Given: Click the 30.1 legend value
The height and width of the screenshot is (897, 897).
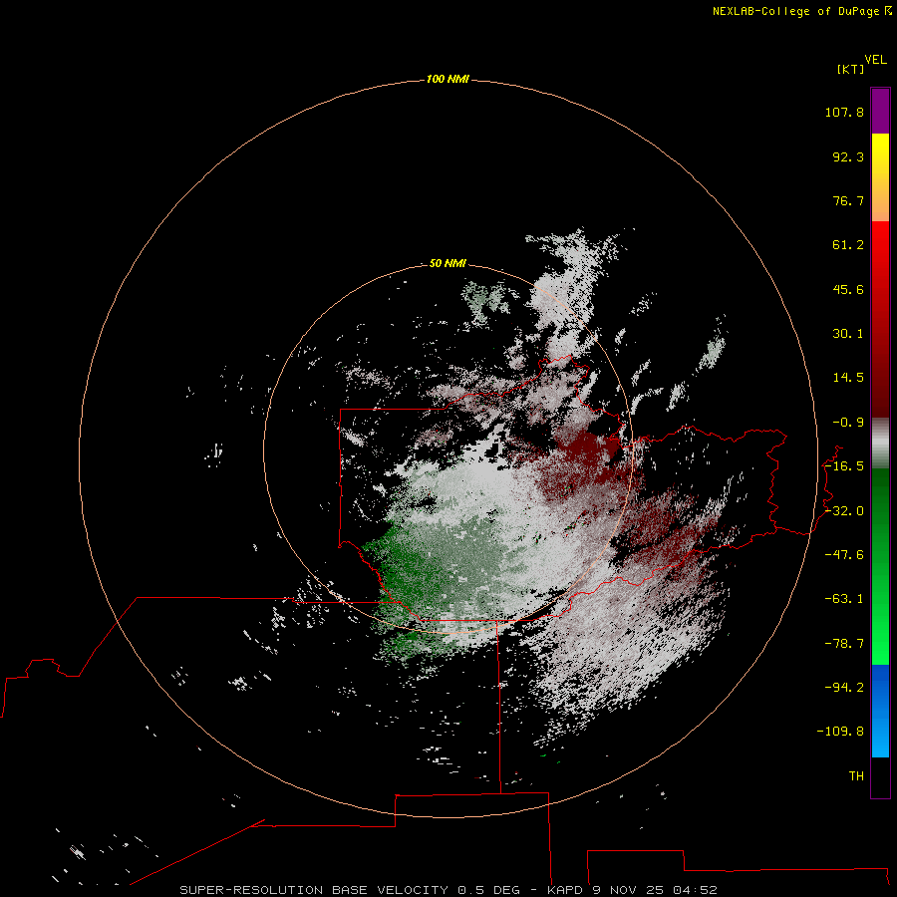Looking at the screenshot, I should [848, 334].
